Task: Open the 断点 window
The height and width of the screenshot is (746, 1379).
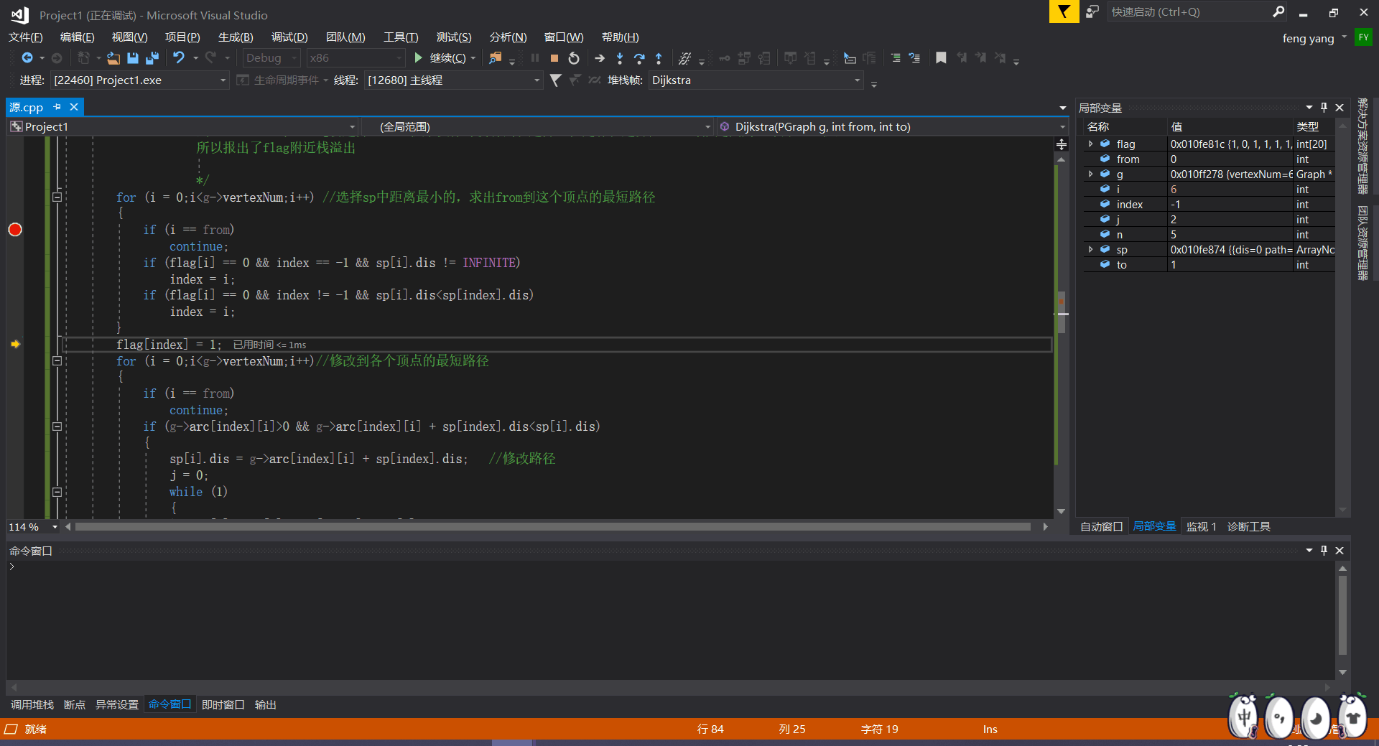Action: pos(74,704)
